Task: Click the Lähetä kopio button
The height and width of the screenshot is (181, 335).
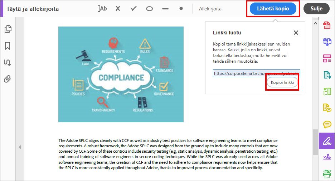Action: (273, 9)
